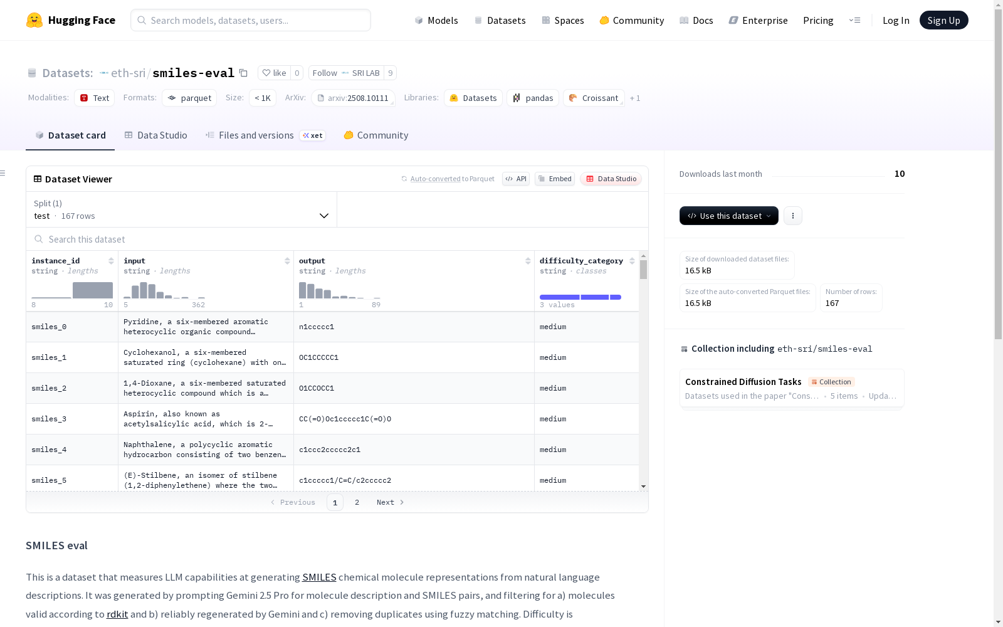Go to page 2 of the table
1003x627 pixels.
(357, 502)
